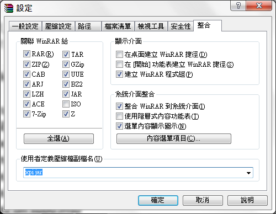276x214 pixels.
Task: Select the 檔案清單 tab
Action: (118, 26)
